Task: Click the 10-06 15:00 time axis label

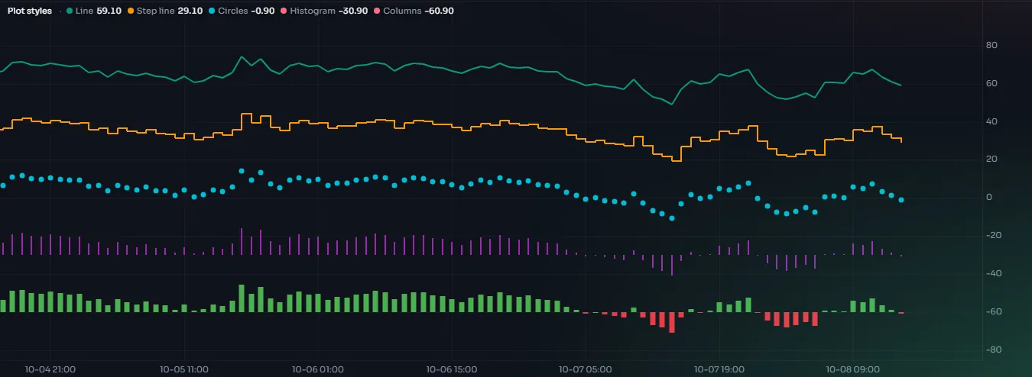Action: (451, 369)
